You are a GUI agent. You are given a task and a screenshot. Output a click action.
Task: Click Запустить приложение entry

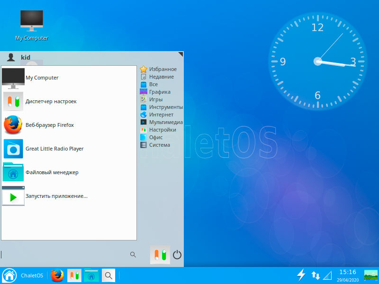(x=56, y=196)
